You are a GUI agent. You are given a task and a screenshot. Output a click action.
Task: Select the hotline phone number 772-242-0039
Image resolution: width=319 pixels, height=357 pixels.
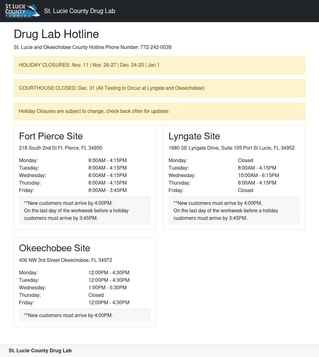[x=156, y=47]
